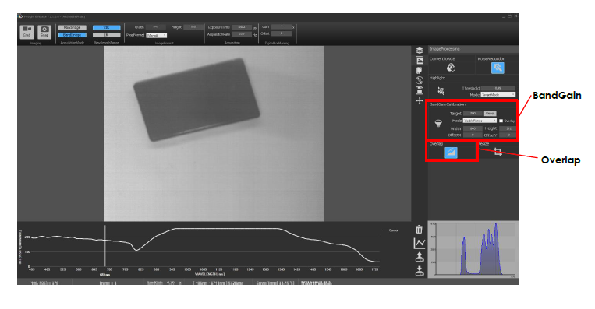Open the PixelFormat dropdown
Image resolution: width=595 pixels, height=309 pixels.
pos(156,35)
